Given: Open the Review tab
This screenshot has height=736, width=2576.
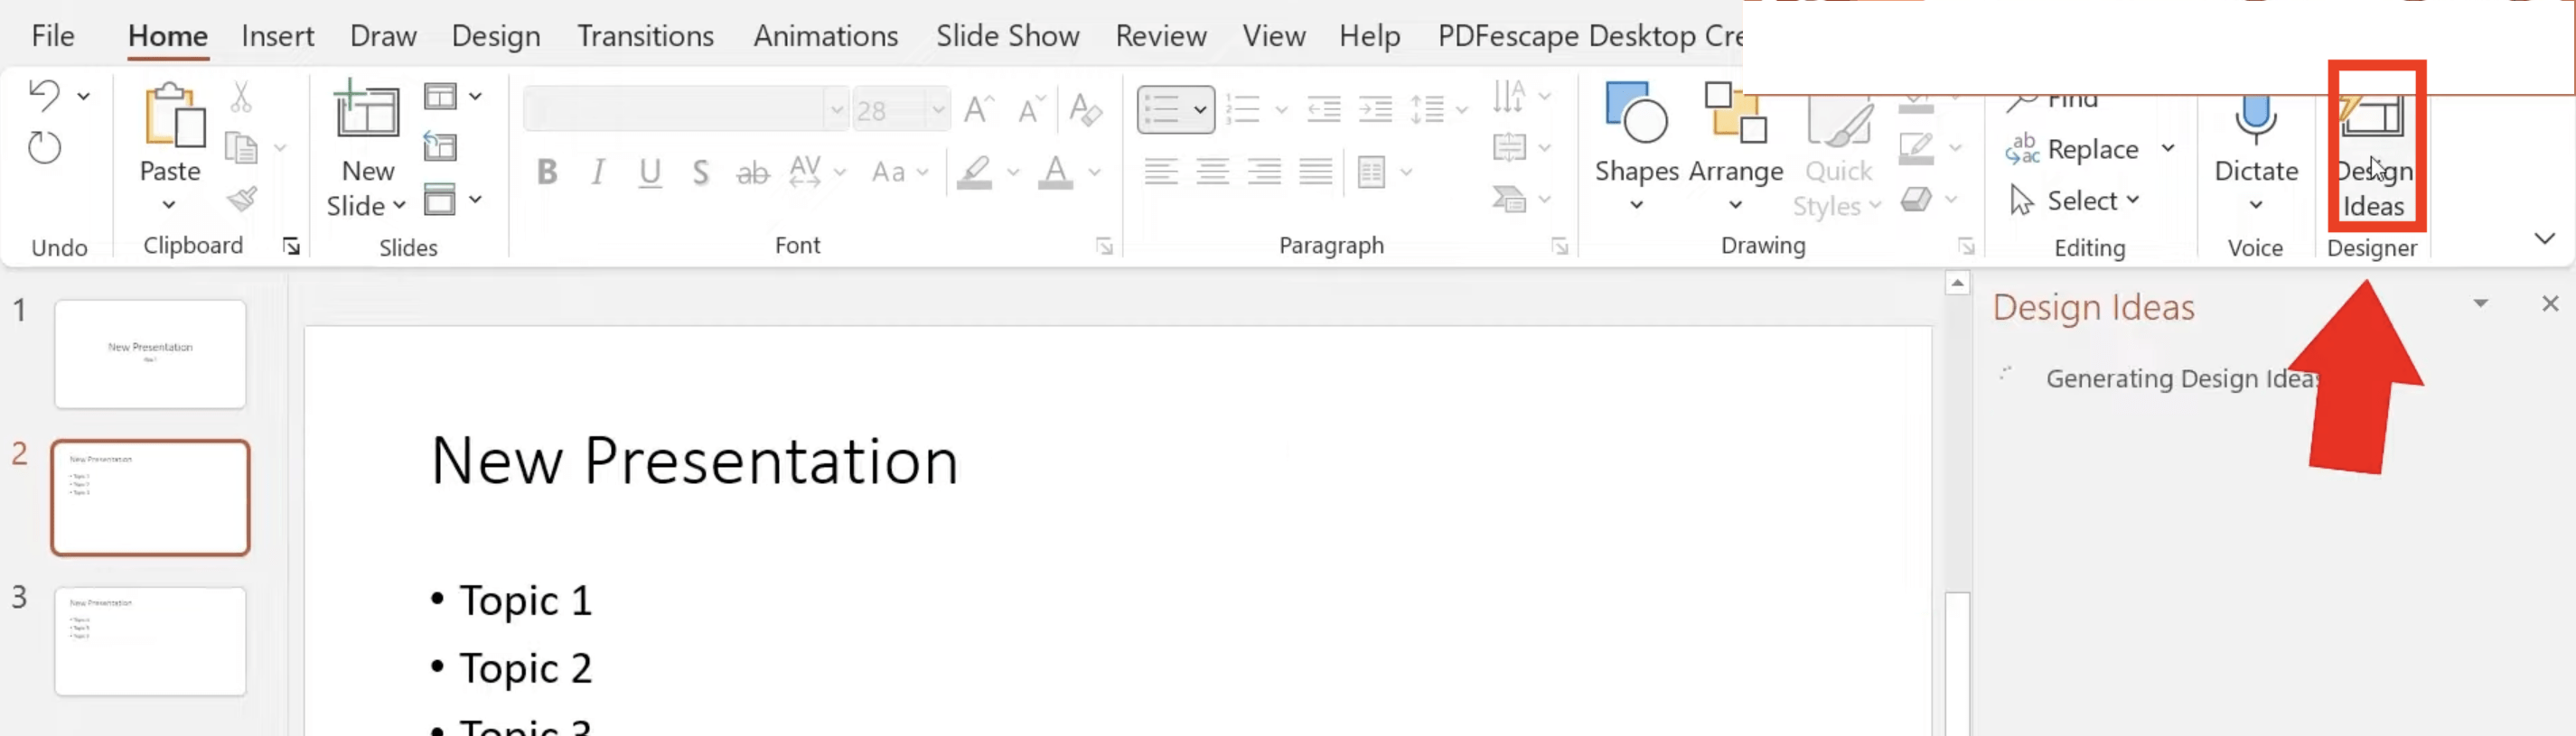Looking at the screenshot, I should coord(1161,36).
